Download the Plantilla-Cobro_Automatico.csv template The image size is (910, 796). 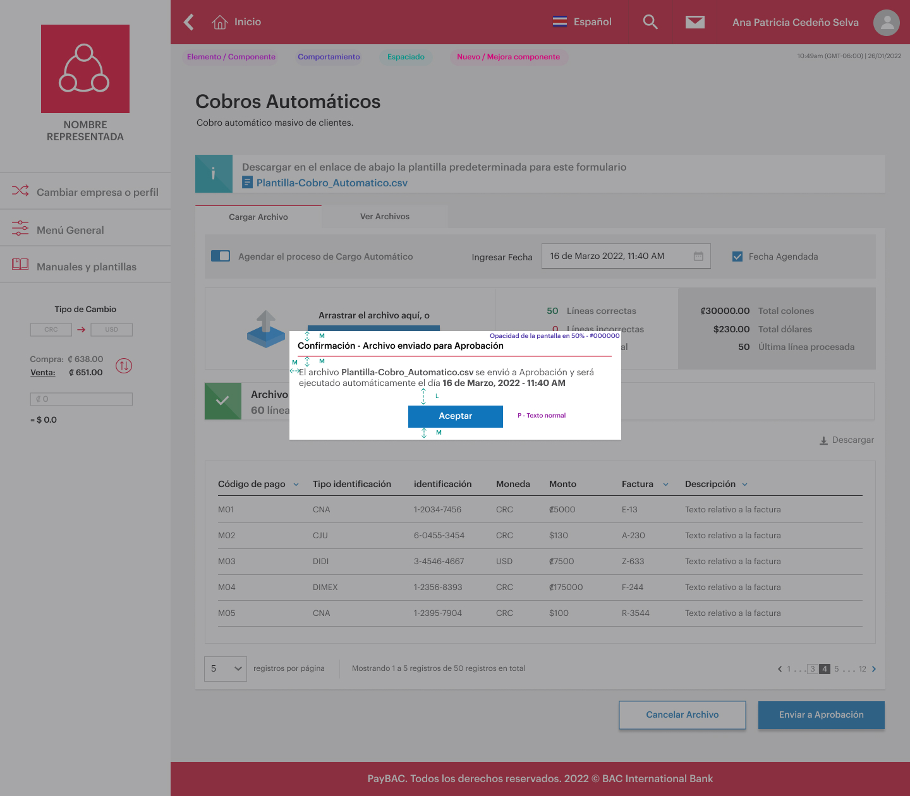tap(332, 183)
